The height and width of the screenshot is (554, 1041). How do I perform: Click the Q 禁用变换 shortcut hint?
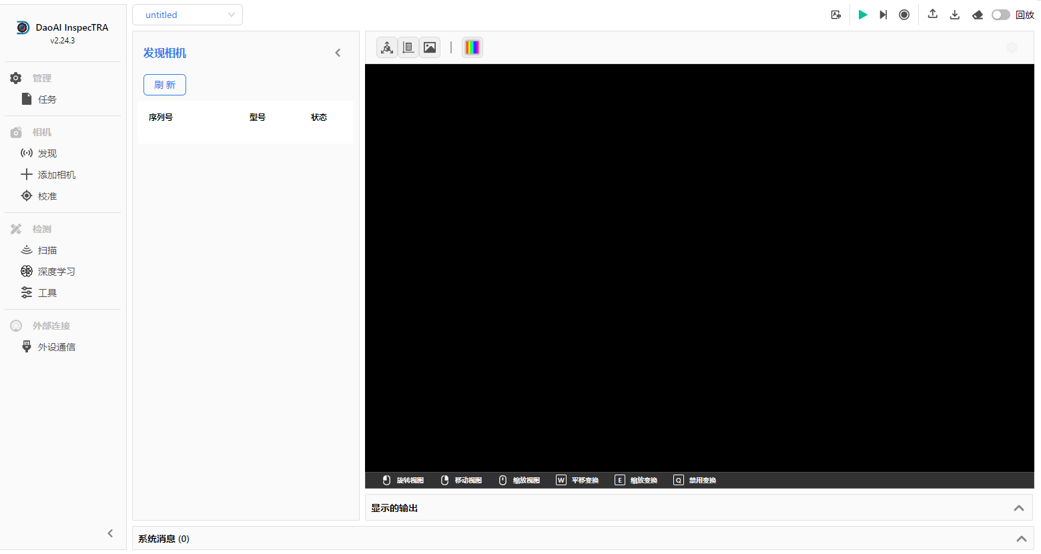point(695,481)
